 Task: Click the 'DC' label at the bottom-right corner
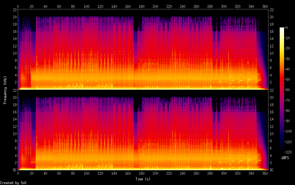pyautogui.click(x=272, y=170)
